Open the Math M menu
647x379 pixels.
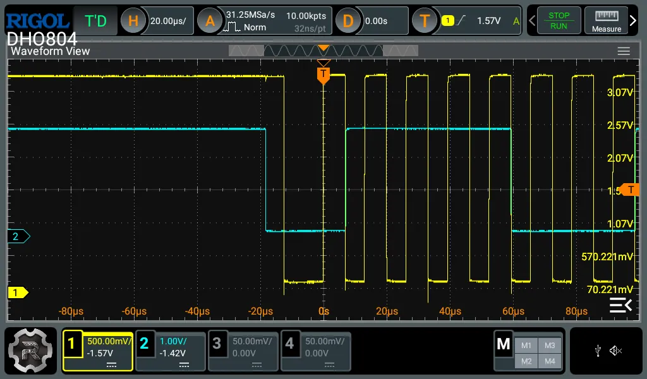[504, 344]
